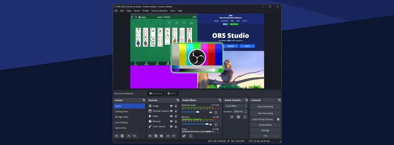
Task: Open advanced audio properties gears icon
Action: (x=184, y=136)
